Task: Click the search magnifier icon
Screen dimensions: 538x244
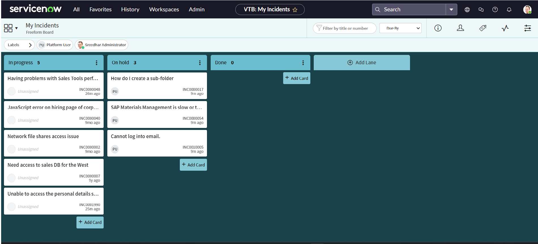Action: pos(377,10)
